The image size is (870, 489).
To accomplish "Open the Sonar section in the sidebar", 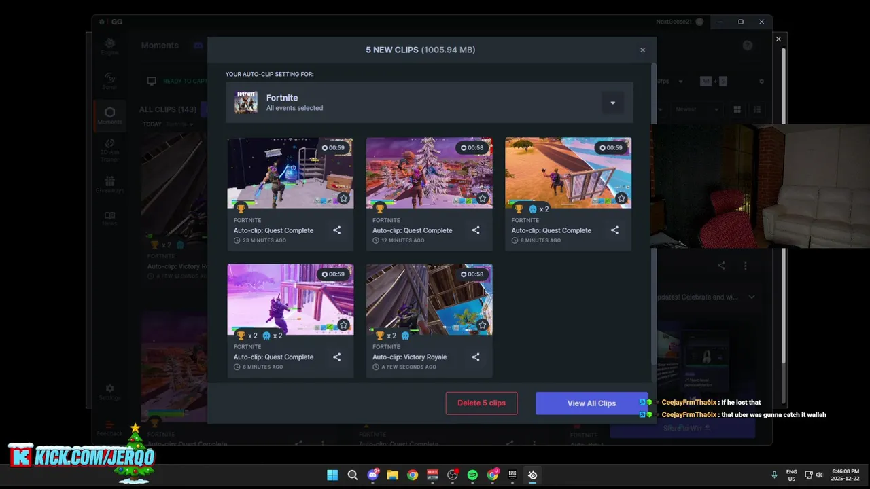I will pyautogui.click(x=109, y=81).
